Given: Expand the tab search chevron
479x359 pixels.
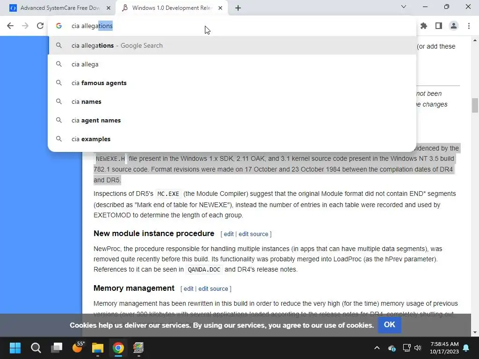Looking at the screenshot, I should 404,7.
